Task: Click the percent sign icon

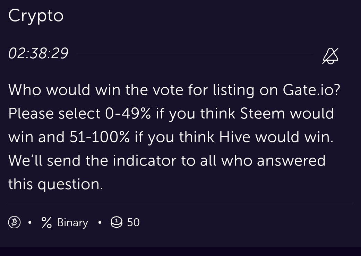Action: (x=47, y=222)
